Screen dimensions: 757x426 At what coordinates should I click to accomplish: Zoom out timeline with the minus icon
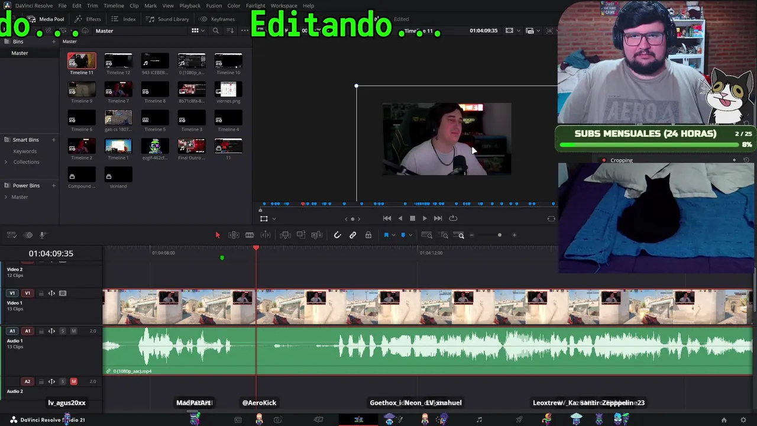[x=471, y=235]
